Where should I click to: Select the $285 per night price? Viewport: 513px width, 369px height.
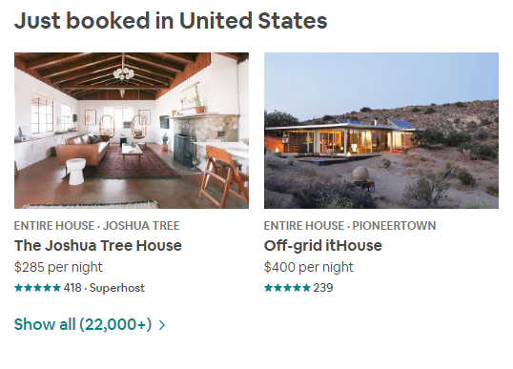pyautogui.click(x=58, y=267)
